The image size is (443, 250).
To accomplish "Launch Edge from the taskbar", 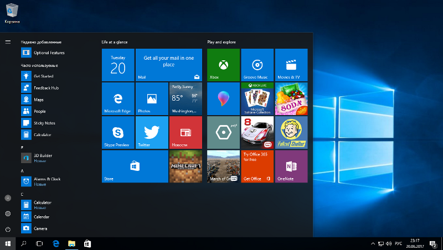I will tap(56, 243).
